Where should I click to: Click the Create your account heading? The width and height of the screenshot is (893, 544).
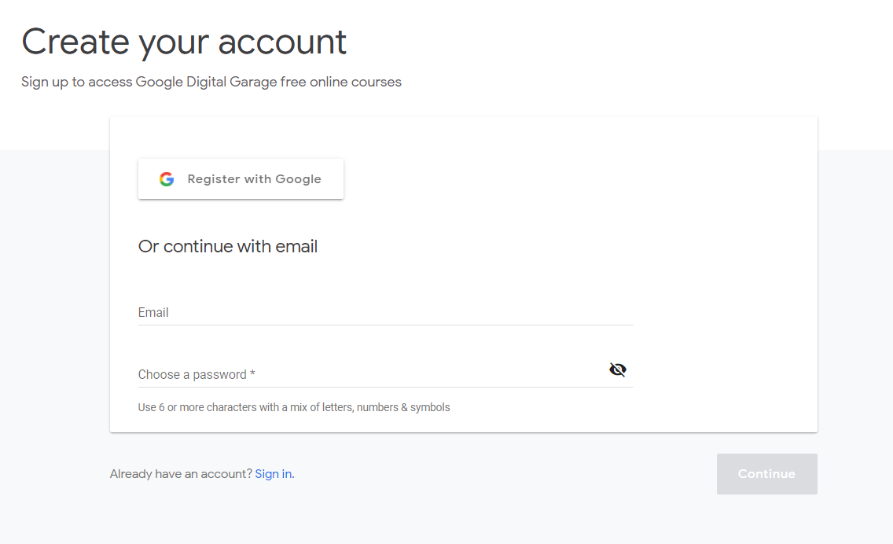pos(184,42)
